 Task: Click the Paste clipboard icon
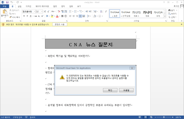[x=5, y=12]
